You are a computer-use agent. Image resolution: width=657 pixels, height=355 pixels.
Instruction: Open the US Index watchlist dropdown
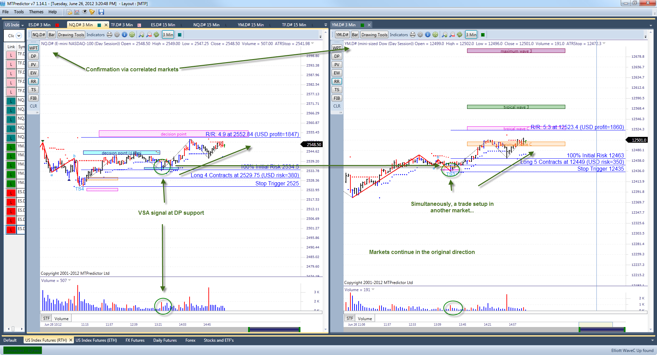(23, 25)
